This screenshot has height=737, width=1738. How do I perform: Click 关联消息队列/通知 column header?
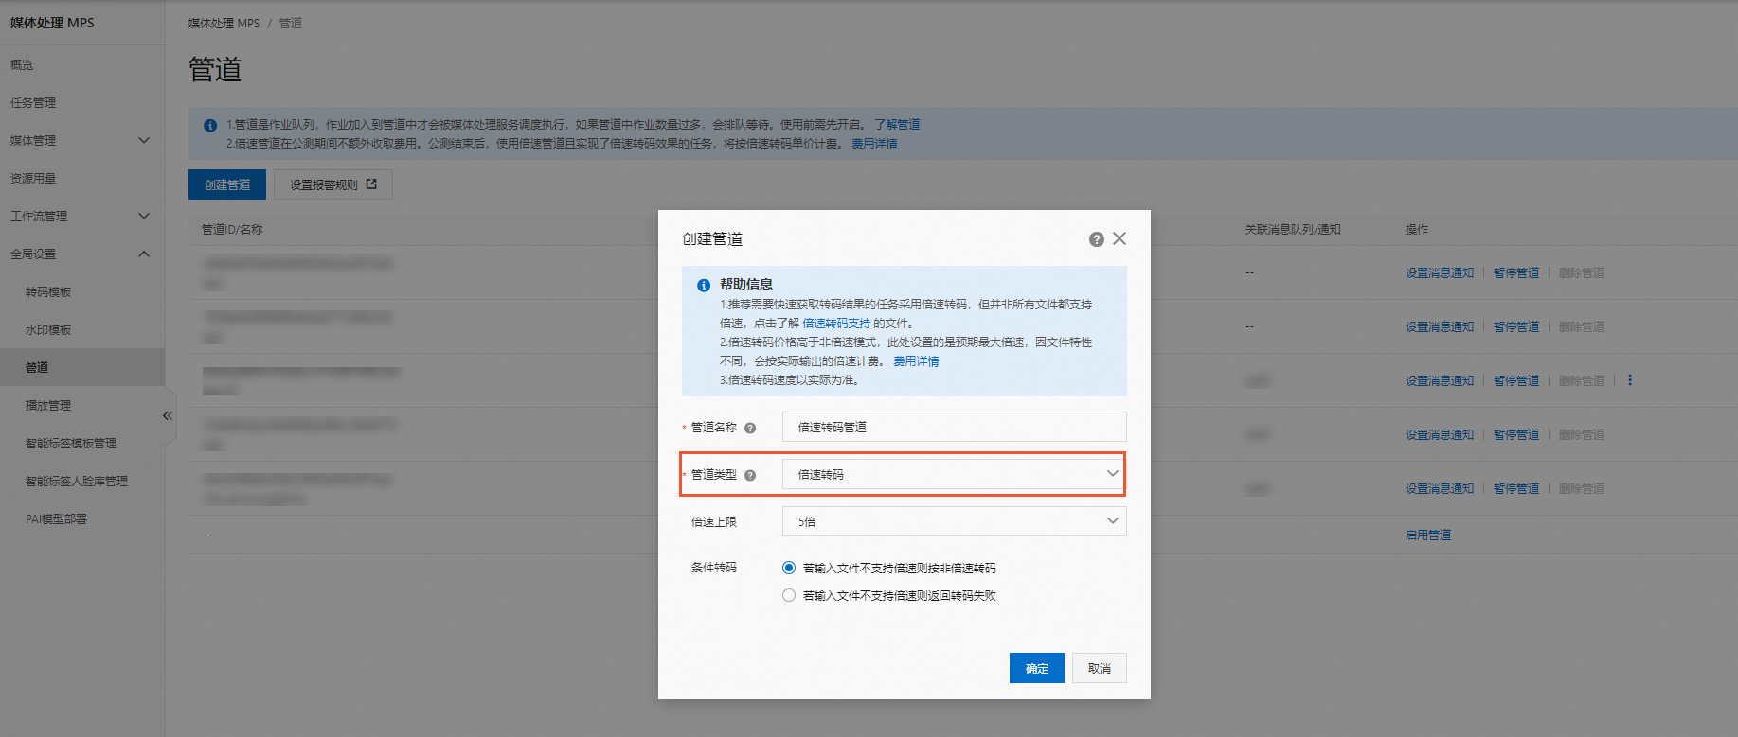click(1293, 229)
